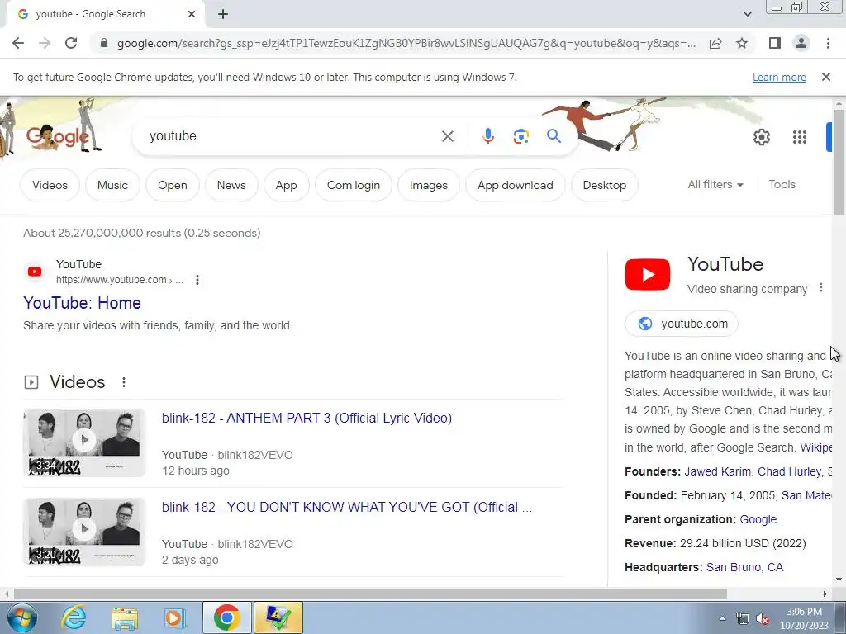The height and width of the screenshot is (634, 846).
Task: Open the 'YouTube: Home' result link
Action: click(82, 303)
